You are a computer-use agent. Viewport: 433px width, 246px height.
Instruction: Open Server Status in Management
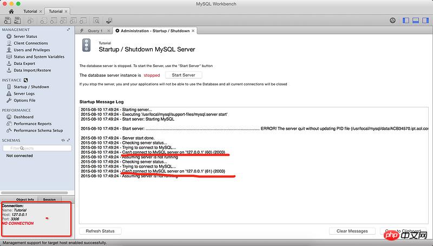point(25,36)
